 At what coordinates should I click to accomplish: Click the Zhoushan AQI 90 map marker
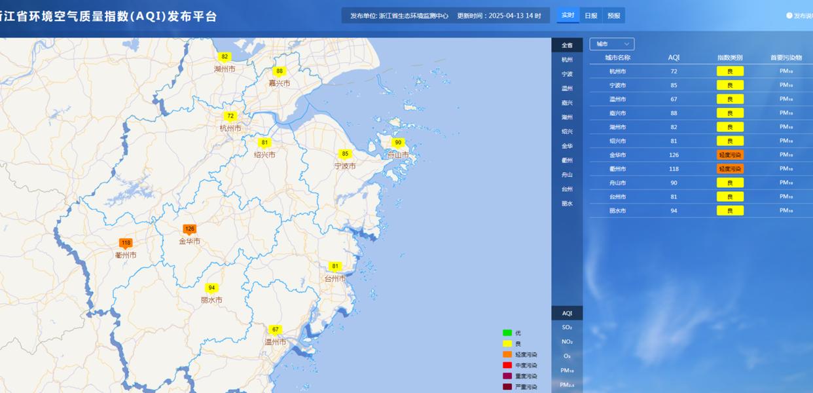pyautogui.click(x=398, y=143)
